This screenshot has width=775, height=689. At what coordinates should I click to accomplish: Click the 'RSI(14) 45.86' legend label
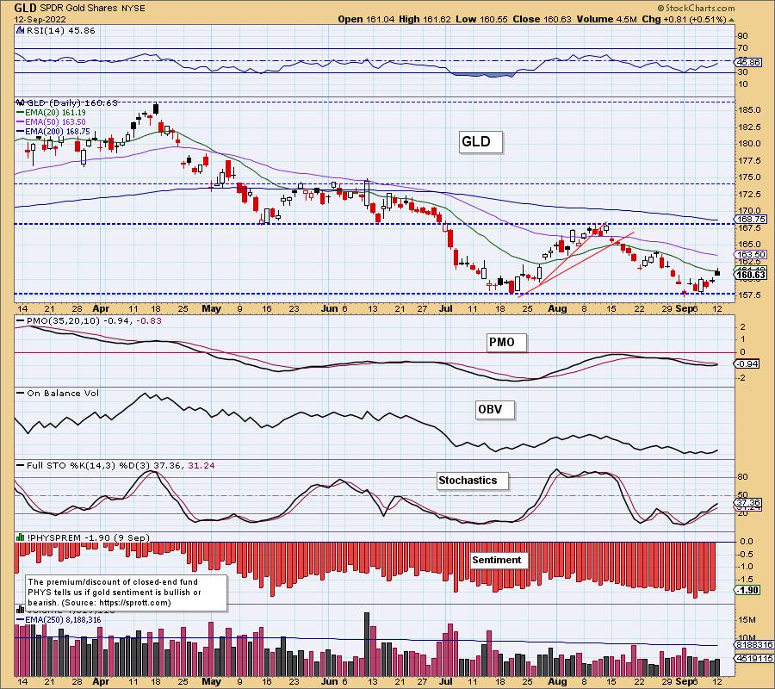tap(60, 31)
